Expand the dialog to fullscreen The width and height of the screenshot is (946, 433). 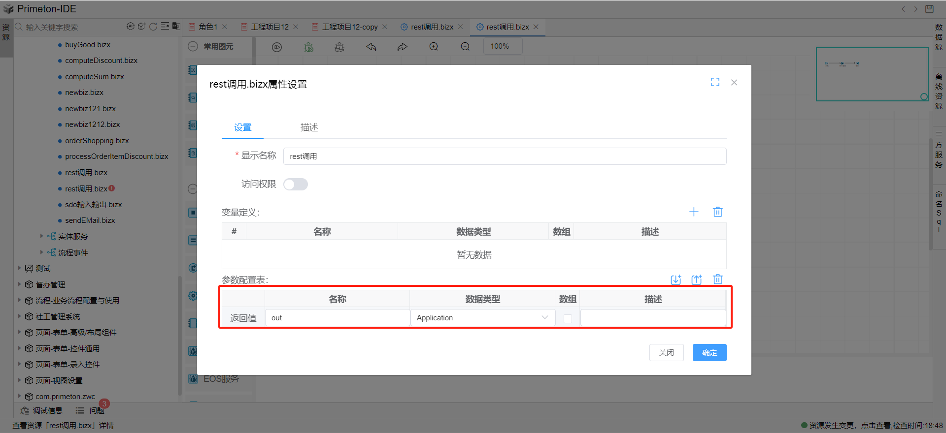(715, 82)
